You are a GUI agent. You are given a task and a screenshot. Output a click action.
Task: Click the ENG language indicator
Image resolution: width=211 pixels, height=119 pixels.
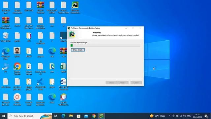[189, 116]
